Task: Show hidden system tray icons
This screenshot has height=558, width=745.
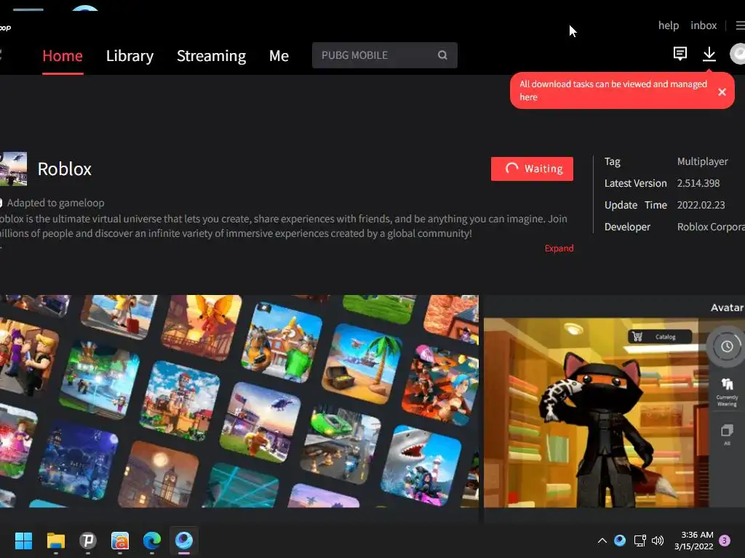Action: (602, 540)
